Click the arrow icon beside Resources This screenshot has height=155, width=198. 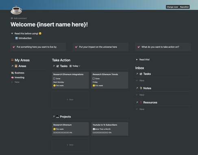[137, 102]
